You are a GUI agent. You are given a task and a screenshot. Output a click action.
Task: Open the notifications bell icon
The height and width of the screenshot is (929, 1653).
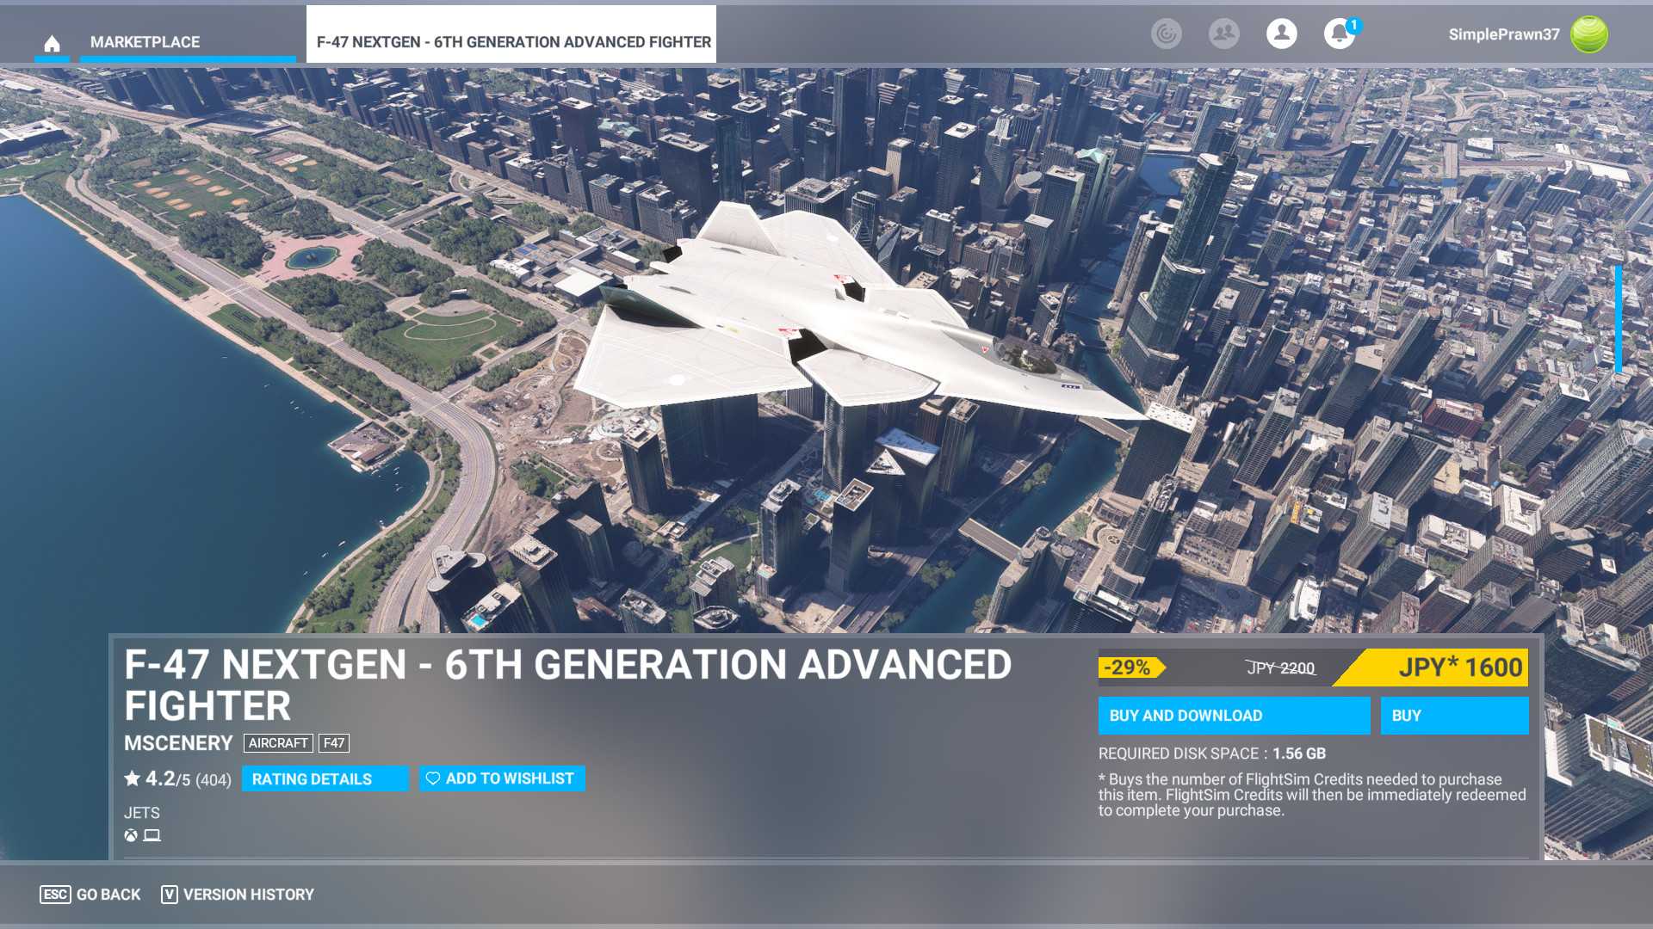[x=1338, y=34]
